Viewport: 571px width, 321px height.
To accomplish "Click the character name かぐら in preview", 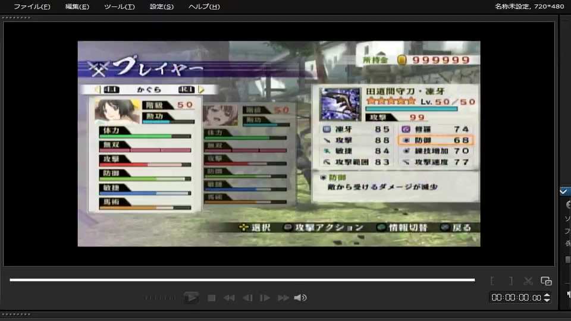I will point(149,90).
